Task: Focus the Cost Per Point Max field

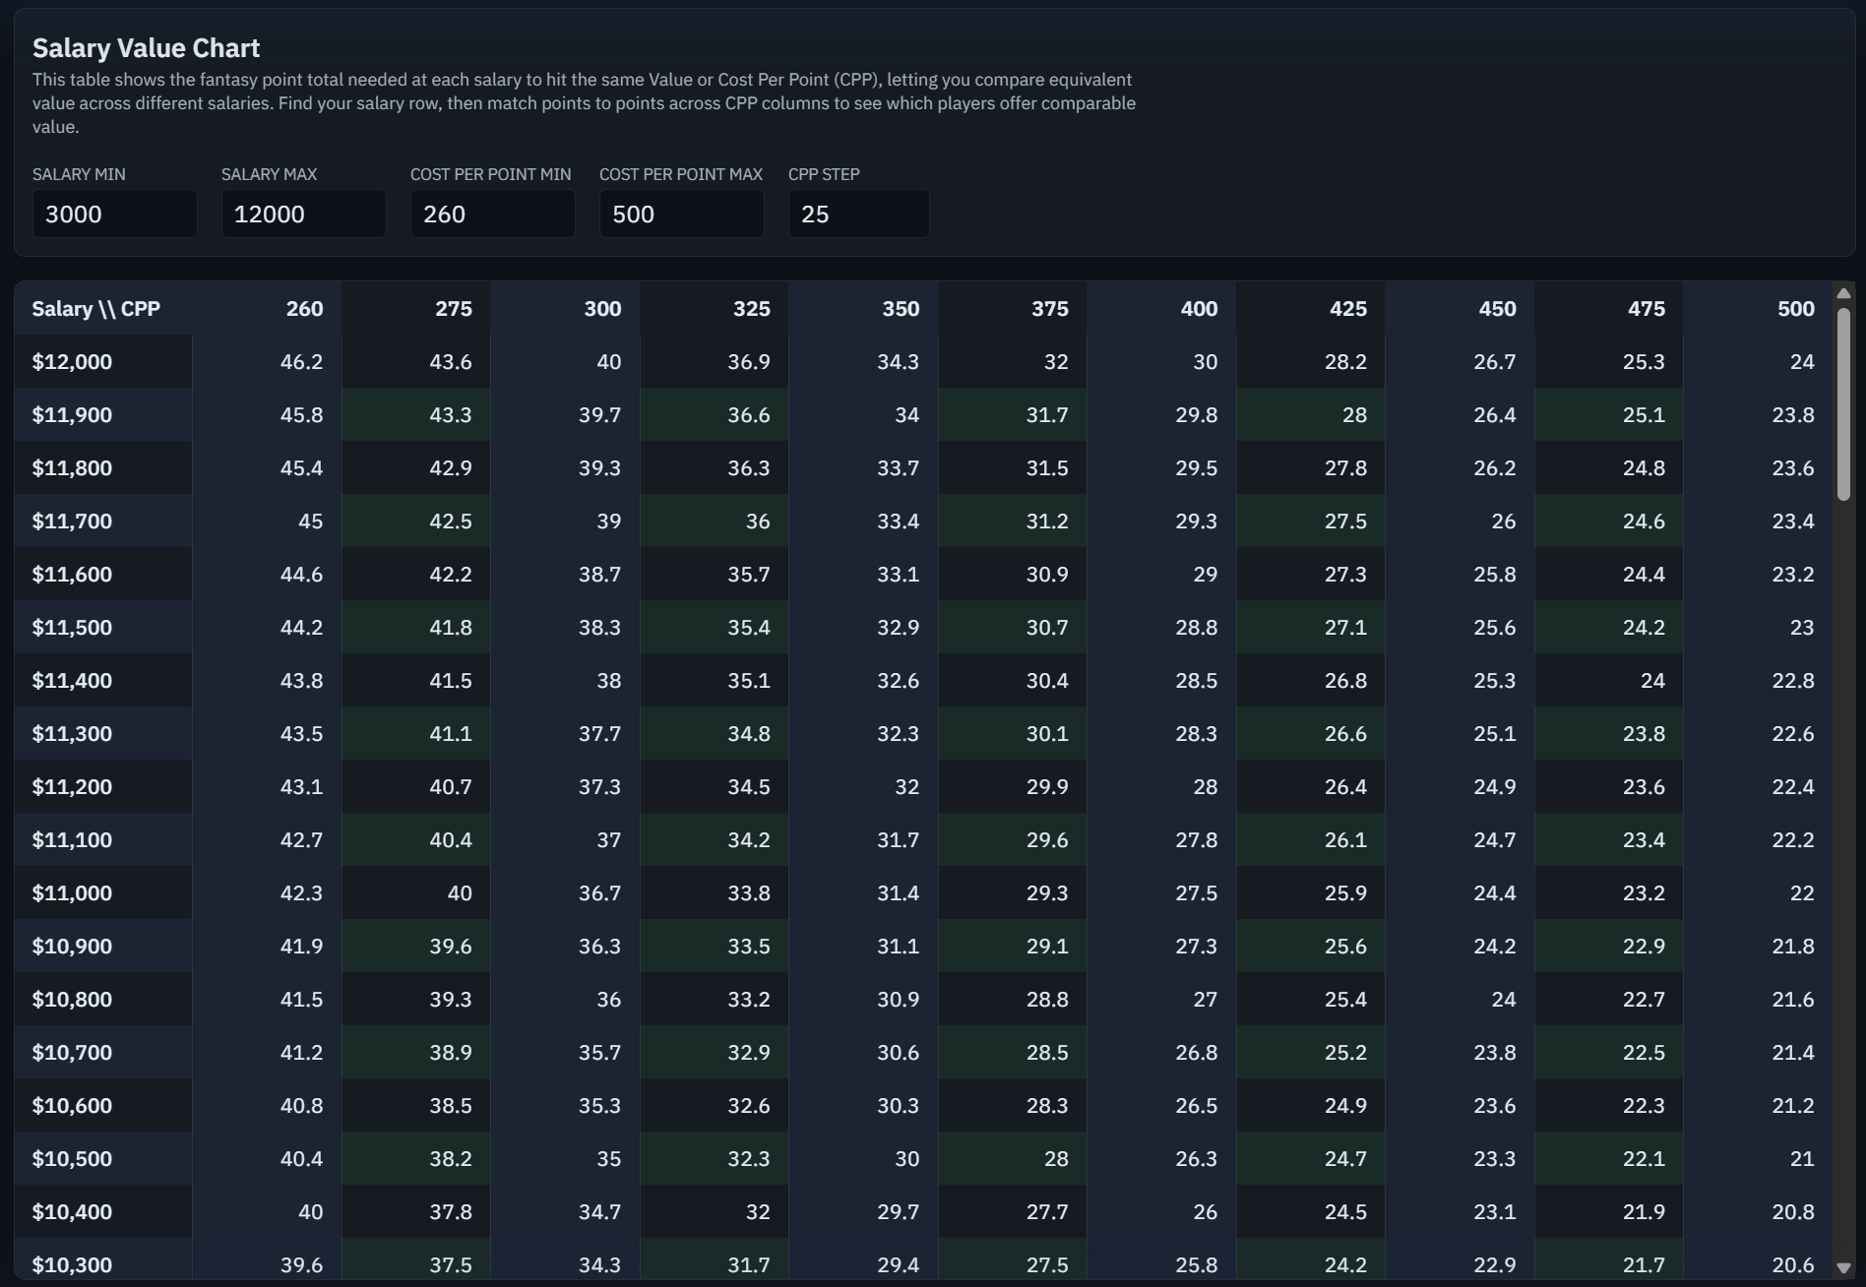Action: 681,214
